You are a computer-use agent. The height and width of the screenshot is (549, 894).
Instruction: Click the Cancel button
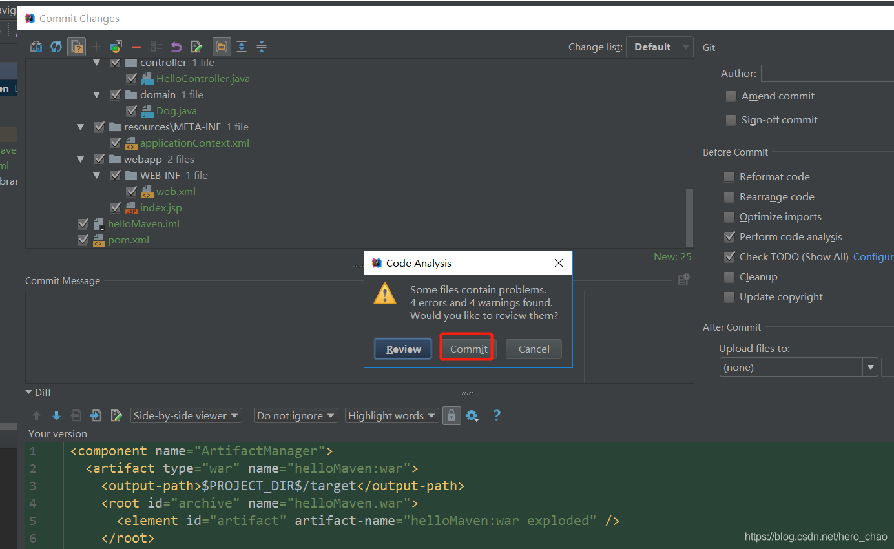tap(534, 349)
